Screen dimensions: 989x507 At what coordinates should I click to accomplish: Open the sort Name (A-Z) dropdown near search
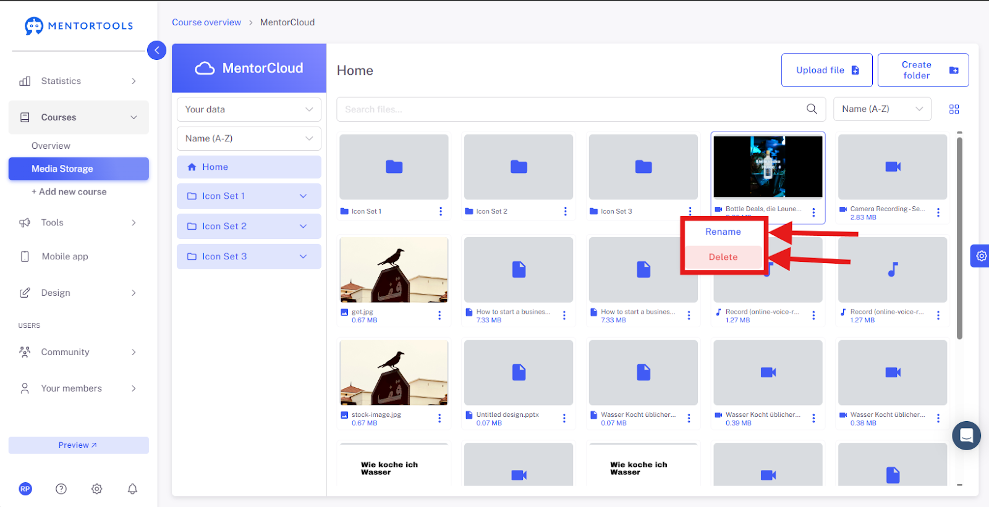pos(882,109)
